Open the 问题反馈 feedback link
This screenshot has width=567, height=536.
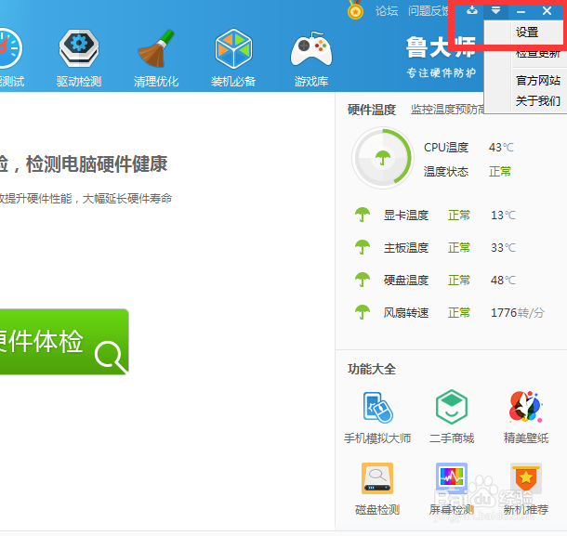(429, 11)
